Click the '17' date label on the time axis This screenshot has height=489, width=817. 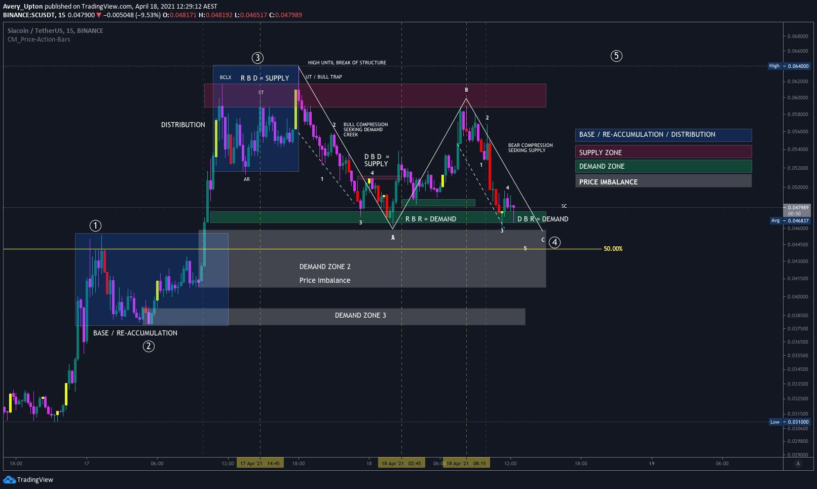coord(87,463)
